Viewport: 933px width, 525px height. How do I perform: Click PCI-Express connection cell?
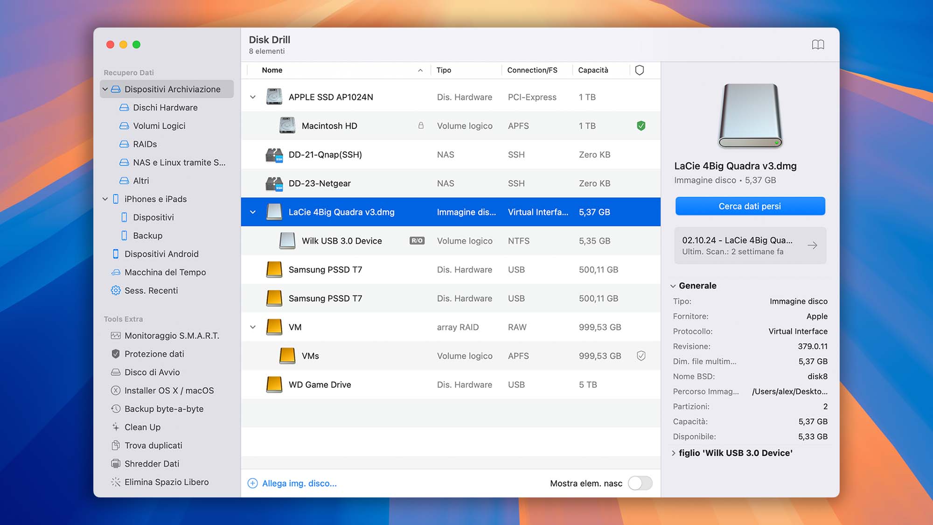tap(532, 97)
